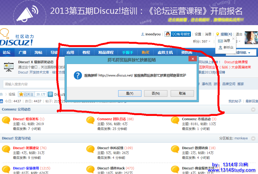Open the 精品课程 navigation tab
This screenshot has height=174, width=258.
pyautogui.click(x=106, y=52)
